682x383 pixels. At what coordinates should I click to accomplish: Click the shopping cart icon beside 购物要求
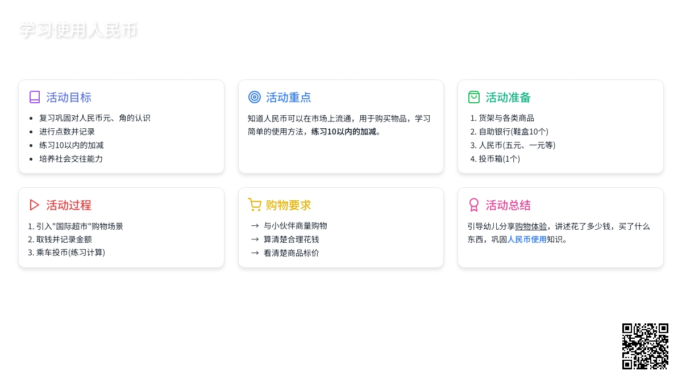[x=255, y=205]
